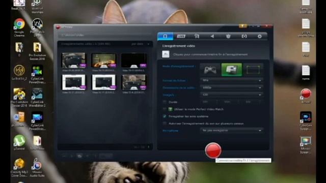Screen dimensions: 326x183
Task: Open the gold circular emblem desktop shortcut
Action: (x=19, y=72)
